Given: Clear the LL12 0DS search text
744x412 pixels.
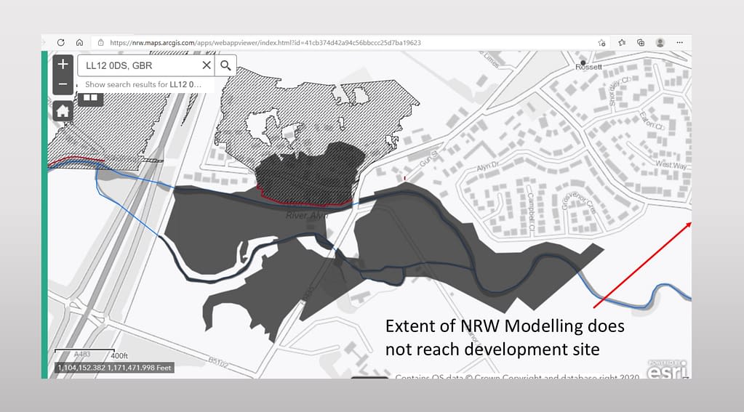Looking at the screenshot, I should pos(206,66).
